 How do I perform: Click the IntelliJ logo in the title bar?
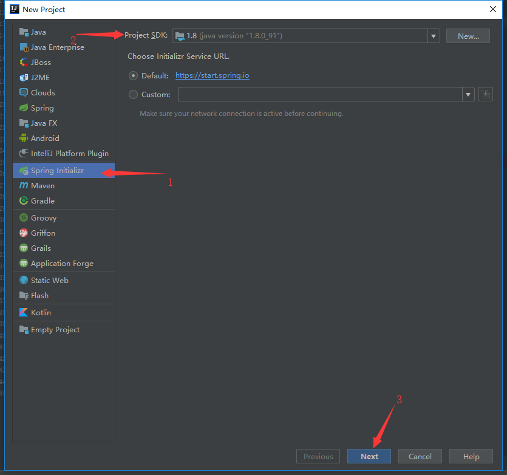[x=14, y=9]
